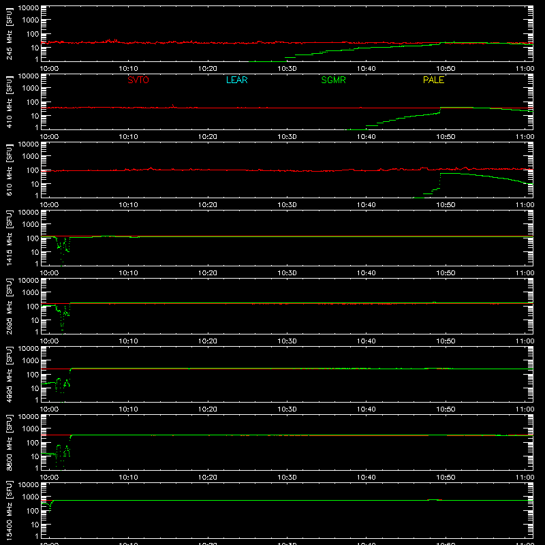Select the 410 MHz [SFU] axis title
This screenshot has height=545, width=545.
pos(9,102)
